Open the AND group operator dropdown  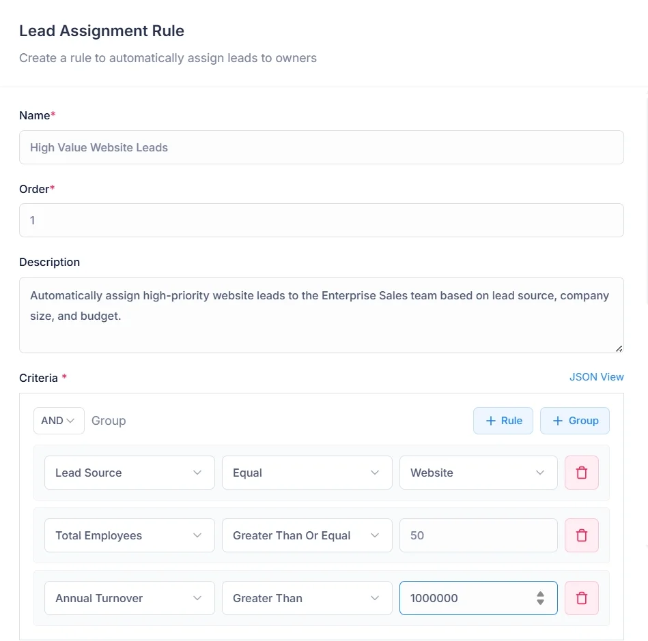(x=59, y=421)
